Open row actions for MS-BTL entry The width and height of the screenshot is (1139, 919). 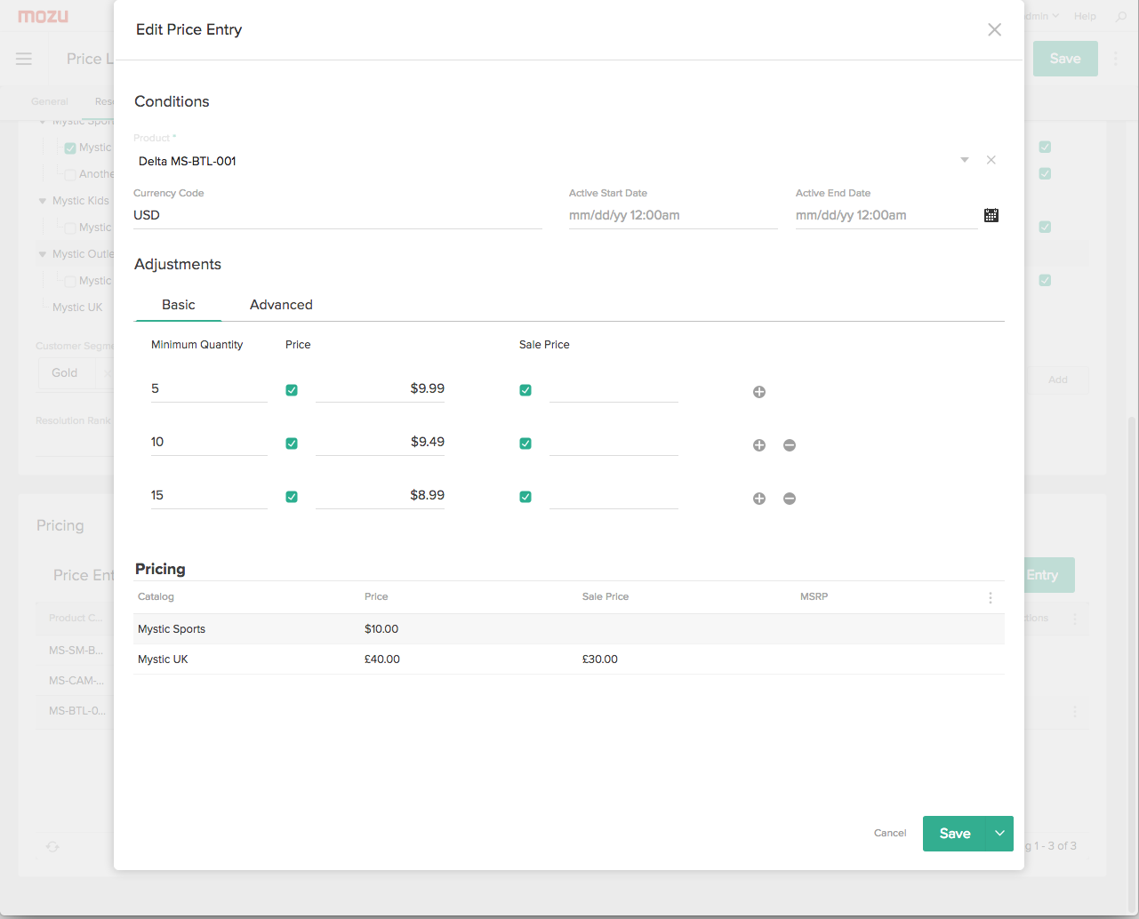tap(1075, 711)
